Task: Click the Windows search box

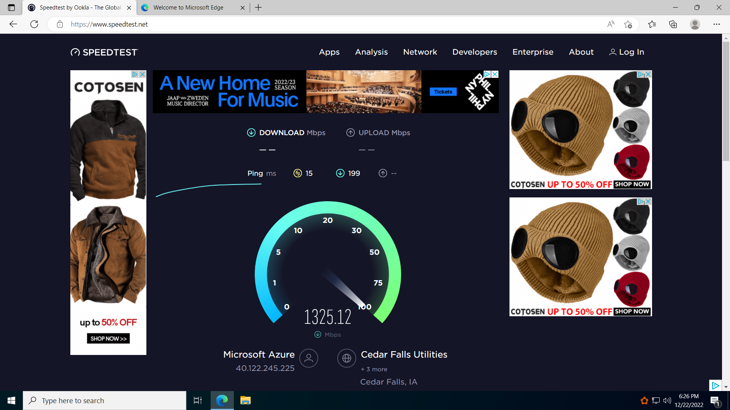Action: [x=105, y=401]
